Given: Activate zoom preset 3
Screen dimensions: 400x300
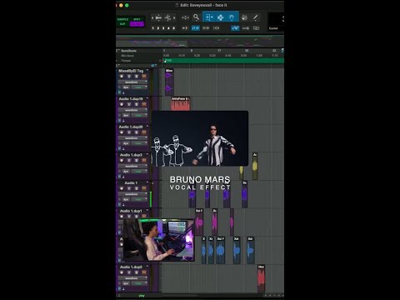Looking at the screenshot, I should point(163,28).
